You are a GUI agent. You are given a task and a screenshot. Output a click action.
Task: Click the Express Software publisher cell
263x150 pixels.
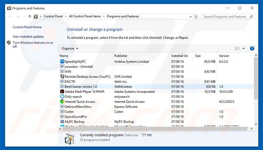(126, 107)
